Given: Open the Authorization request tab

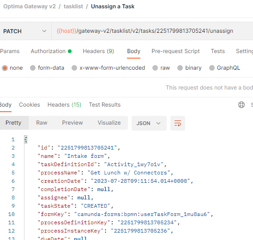Looking at the screenshot, I should (51, 51).
